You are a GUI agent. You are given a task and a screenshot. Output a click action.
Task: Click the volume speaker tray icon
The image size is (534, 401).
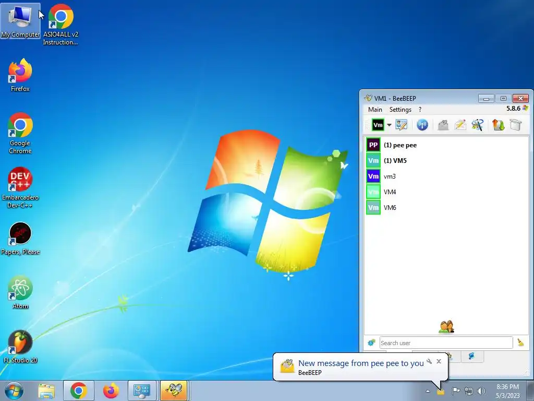tap(481, 391)
